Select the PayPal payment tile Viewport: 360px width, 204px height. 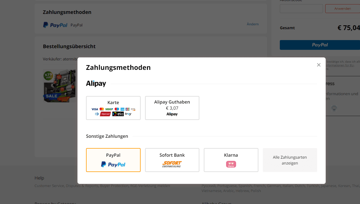(x=113, y=160)
